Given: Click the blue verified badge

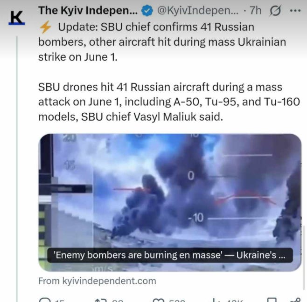Looking at the screenshot, I should click(147, 11).
